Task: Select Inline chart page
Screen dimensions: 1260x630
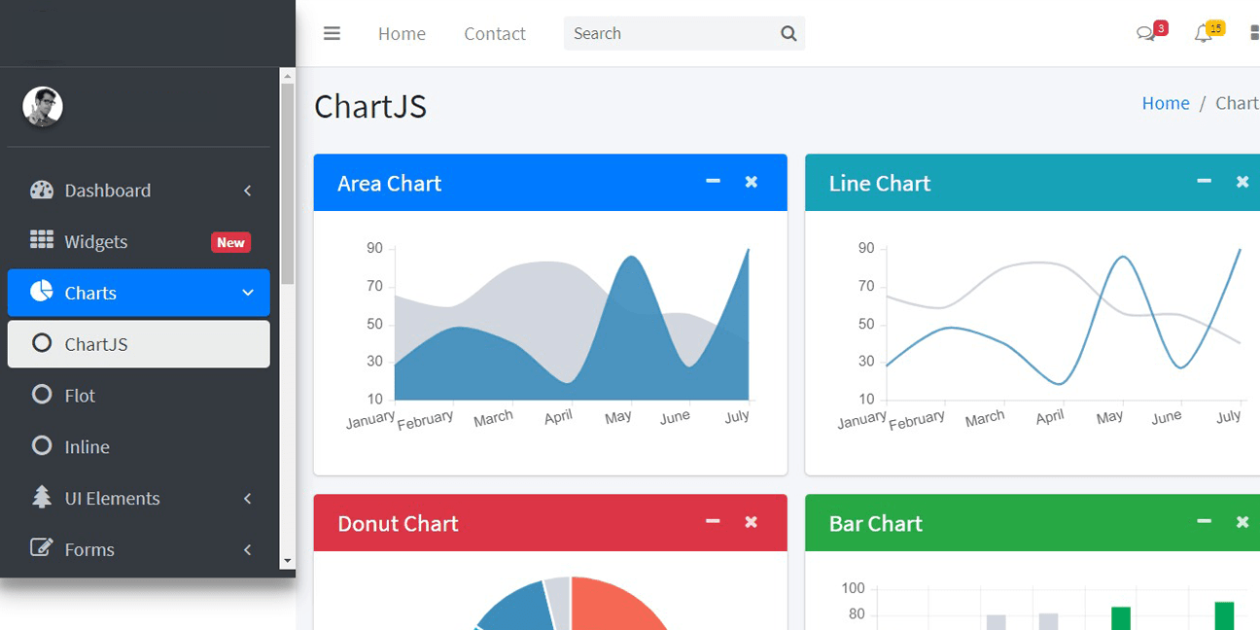Action: coord(139,447)
